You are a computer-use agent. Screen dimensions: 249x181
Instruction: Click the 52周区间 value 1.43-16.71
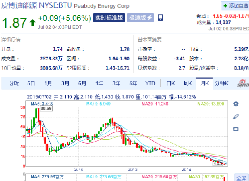(x=118, y=68)
